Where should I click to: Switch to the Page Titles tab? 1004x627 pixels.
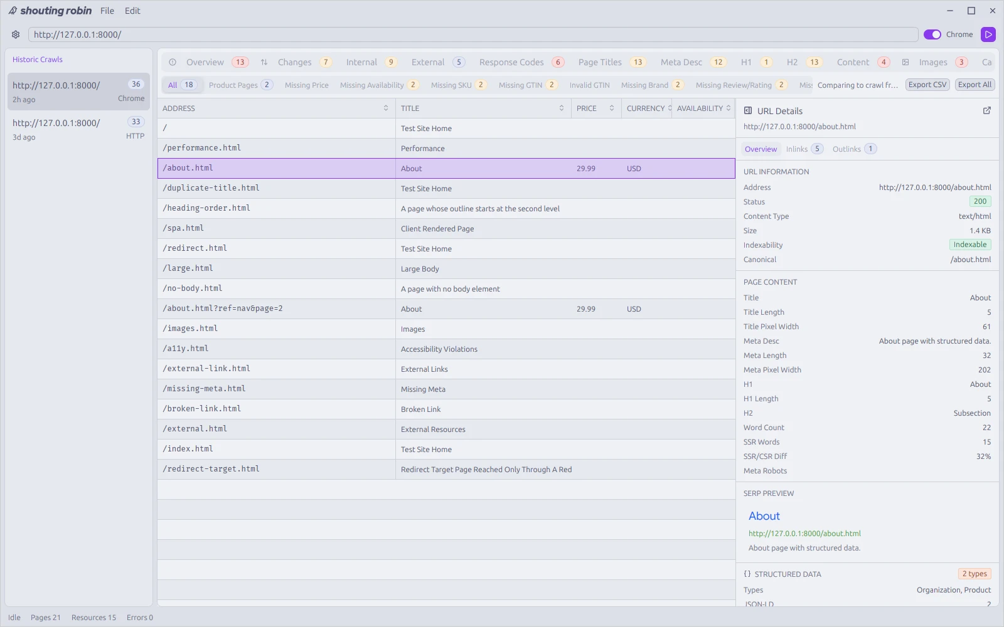click(x=611, y=62)
